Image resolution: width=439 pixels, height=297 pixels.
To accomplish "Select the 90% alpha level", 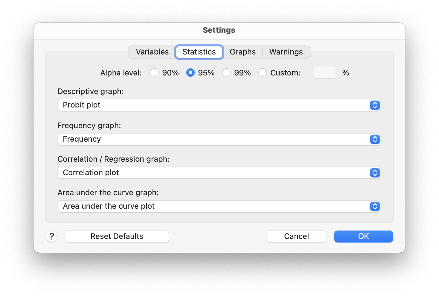I will pyautogui.click(x=154, y=73).
